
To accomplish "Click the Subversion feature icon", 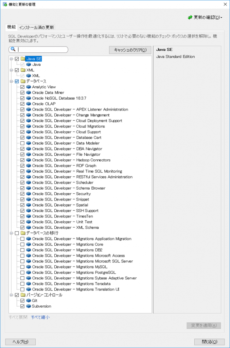I will (29, 306).
